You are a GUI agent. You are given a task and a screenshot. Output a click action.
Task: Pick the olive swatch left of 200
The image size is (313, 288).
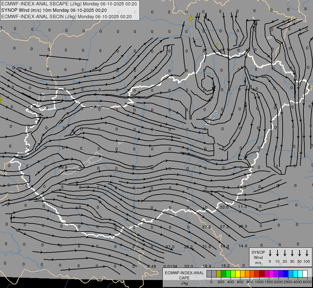click(x=219, y=274)
